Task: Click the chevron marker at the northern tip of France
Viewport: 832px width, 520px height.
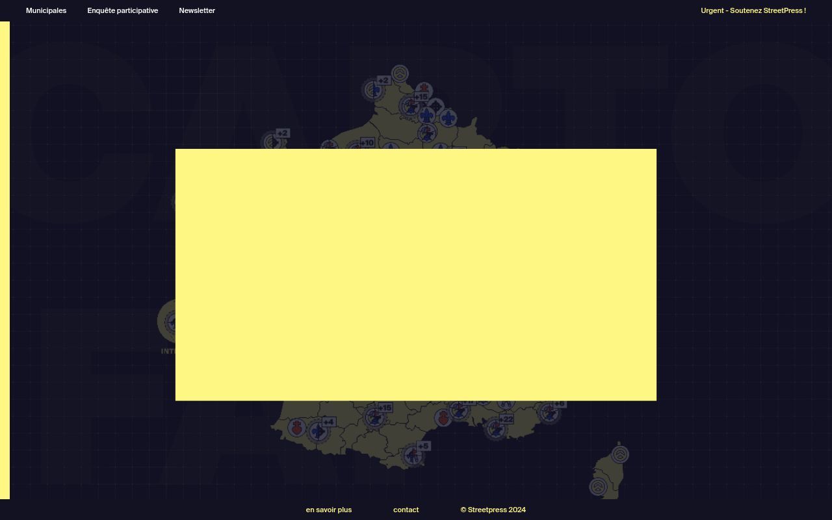Action: tap(400, 73)
